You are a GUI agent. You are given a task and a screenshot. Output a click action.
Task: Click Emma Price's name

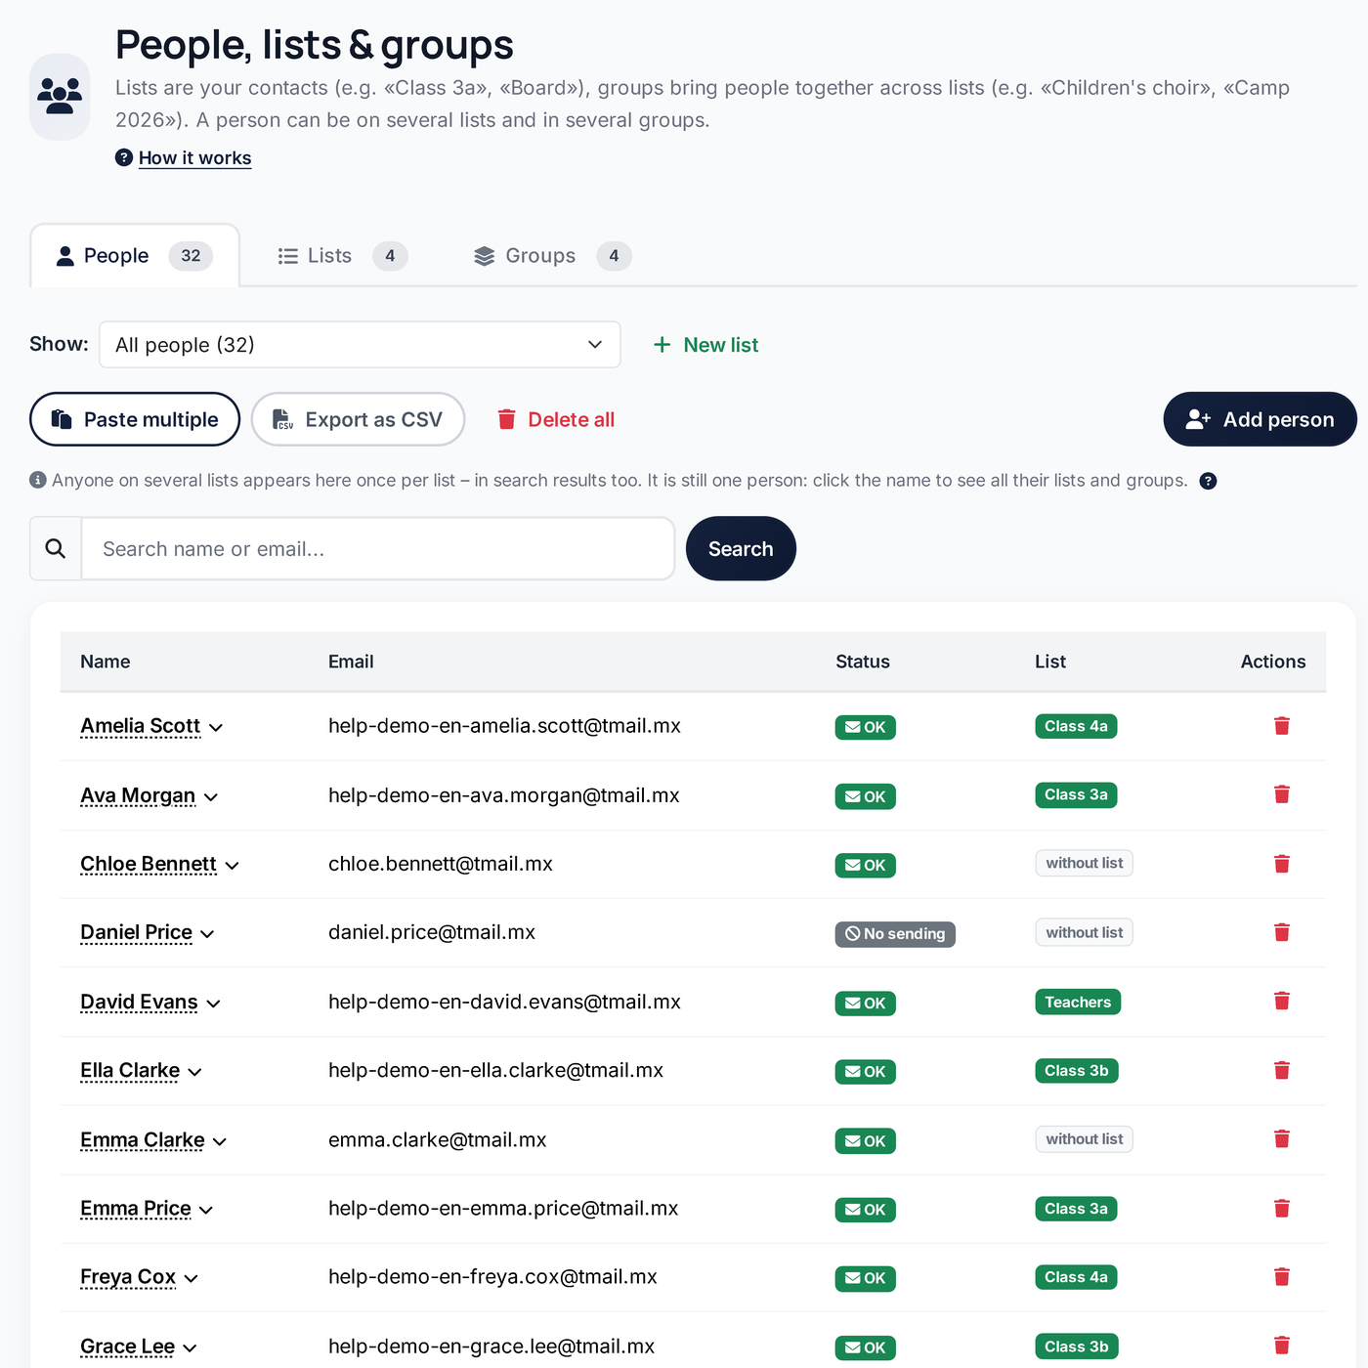pos(136,1209)
